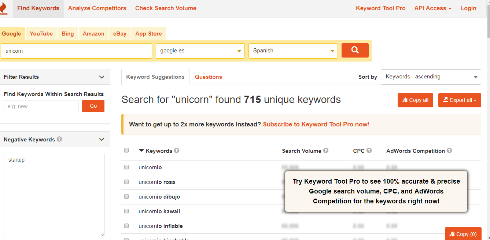
Task: Click the Try Keyword Tool Pro popup link
Action: click(x=376, y=191)
